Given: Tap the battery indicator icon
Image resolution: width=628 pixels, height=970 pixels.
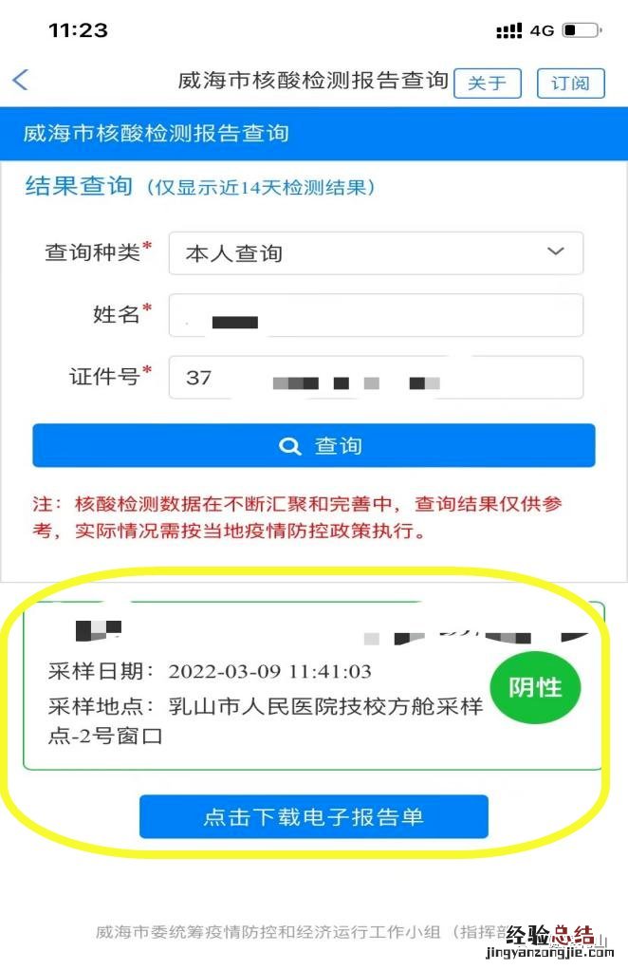Looking at the screenshot, I should (582, 30).
